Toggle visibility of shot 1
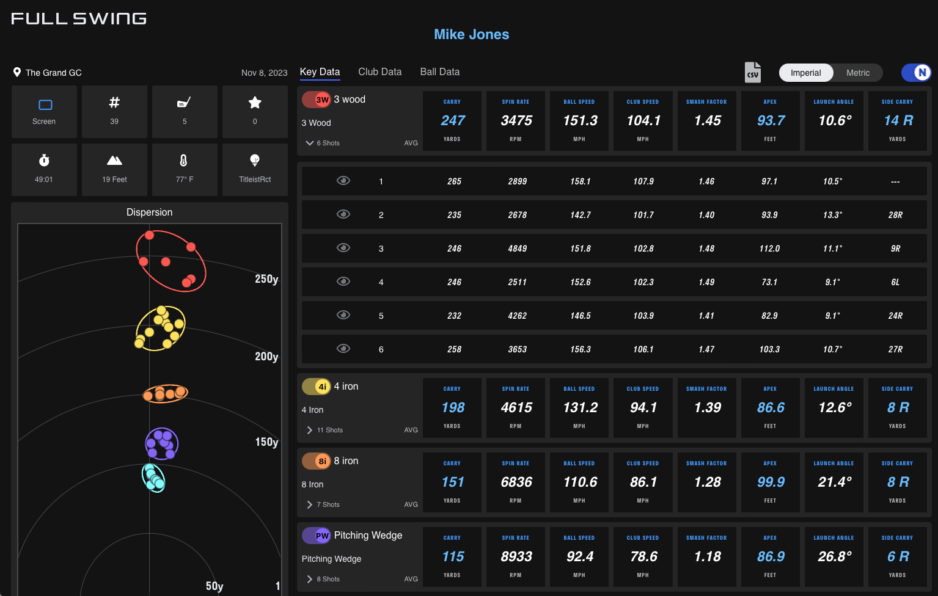938x596 pixels. (343, 181)
